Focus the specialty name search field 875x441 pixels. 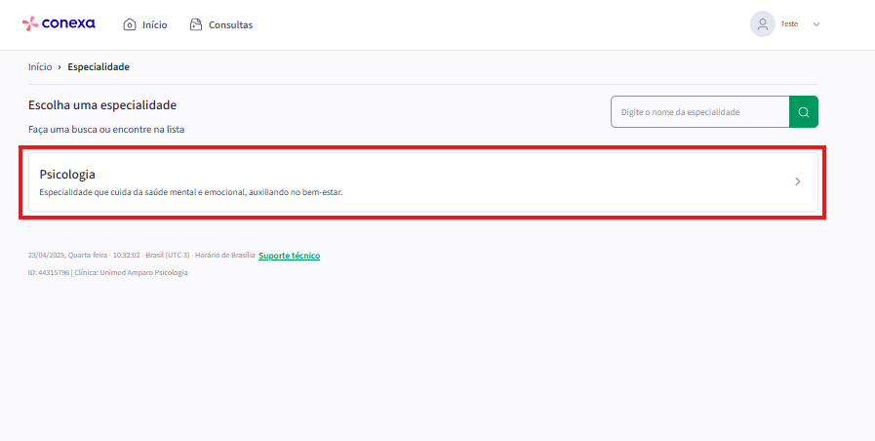point(699,112)
